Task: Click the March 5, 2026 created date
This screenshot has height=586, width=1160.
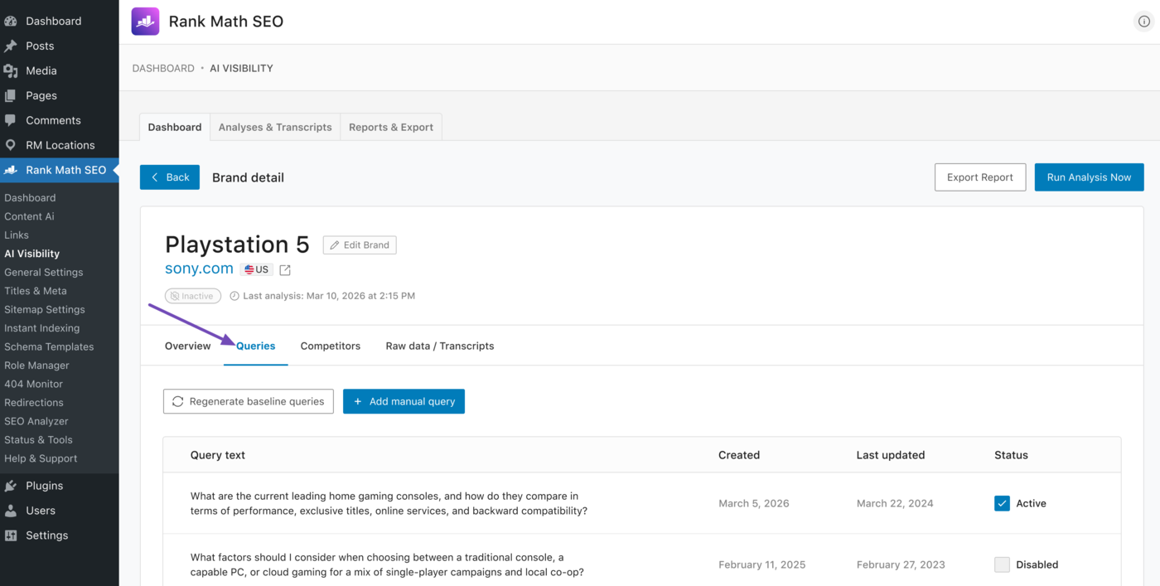Action: 754,503
